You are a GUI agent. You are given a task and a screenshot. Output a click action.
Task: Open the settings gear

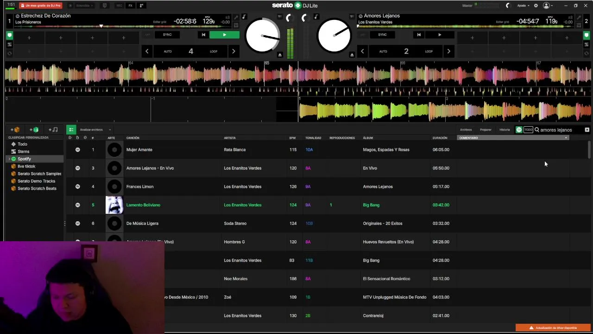[x=536, y=6]
